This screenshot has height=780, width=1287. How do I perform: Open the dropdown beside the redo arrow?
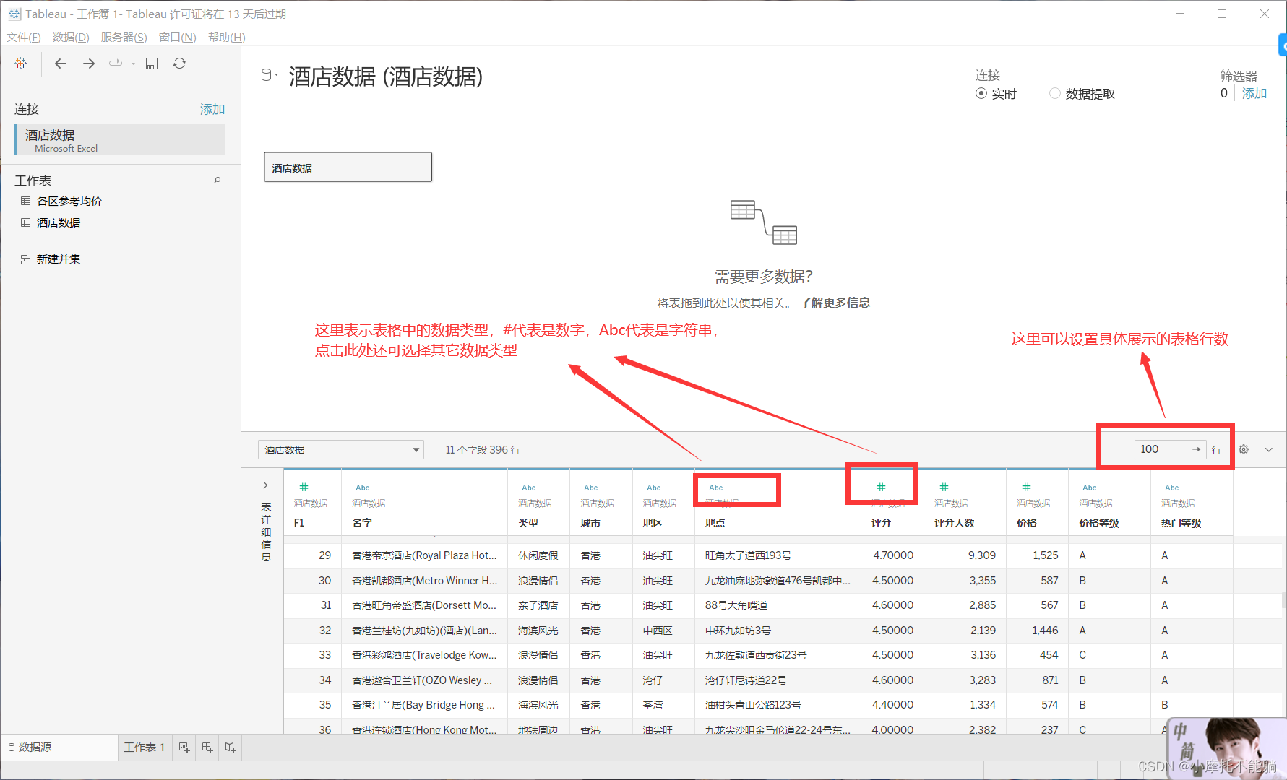(x=133, y=64)
